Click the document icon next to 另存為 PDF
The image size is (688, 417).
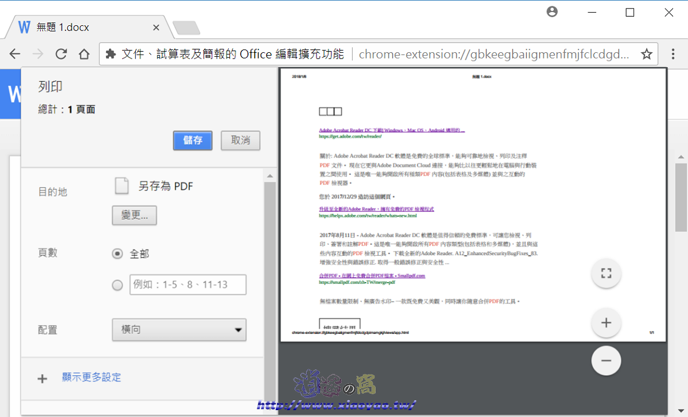(x=121, y=186)
